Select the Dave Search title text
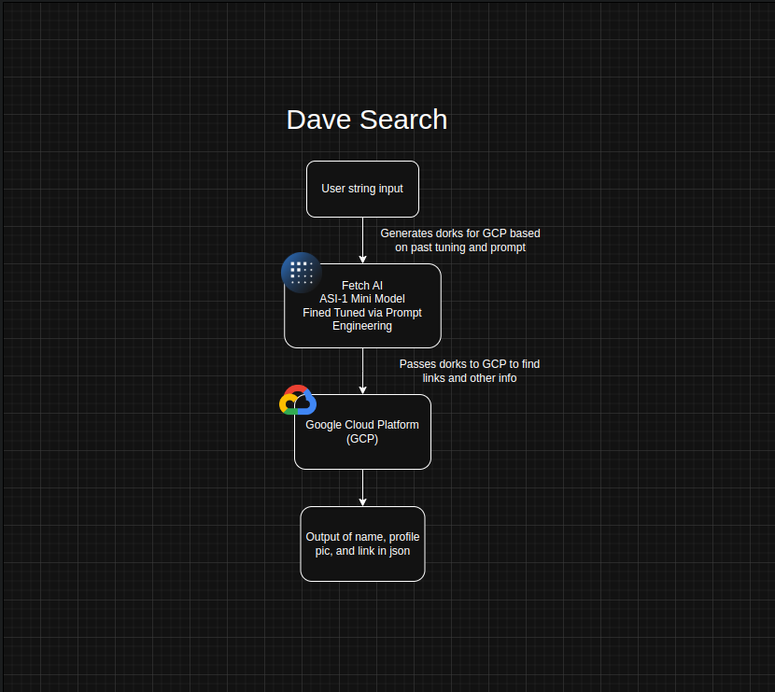Screen dimensions: 775x692 [367, 120]
